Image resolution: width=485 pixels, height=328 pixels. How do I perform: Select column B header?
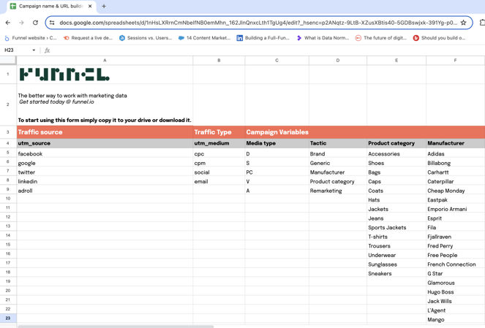pyautogui.click(x=219, y=61)
